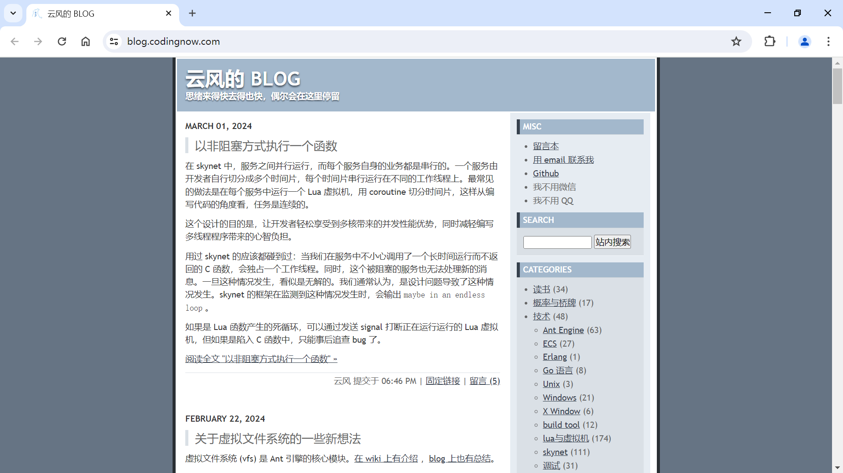Open the 留言 (5) comments link
The image size is (843, 473).
pos(485,381)
